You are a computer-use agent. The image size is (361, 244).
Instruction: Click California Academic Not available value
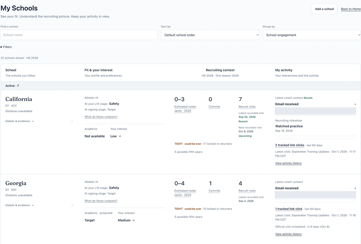(x=95, y=136)
